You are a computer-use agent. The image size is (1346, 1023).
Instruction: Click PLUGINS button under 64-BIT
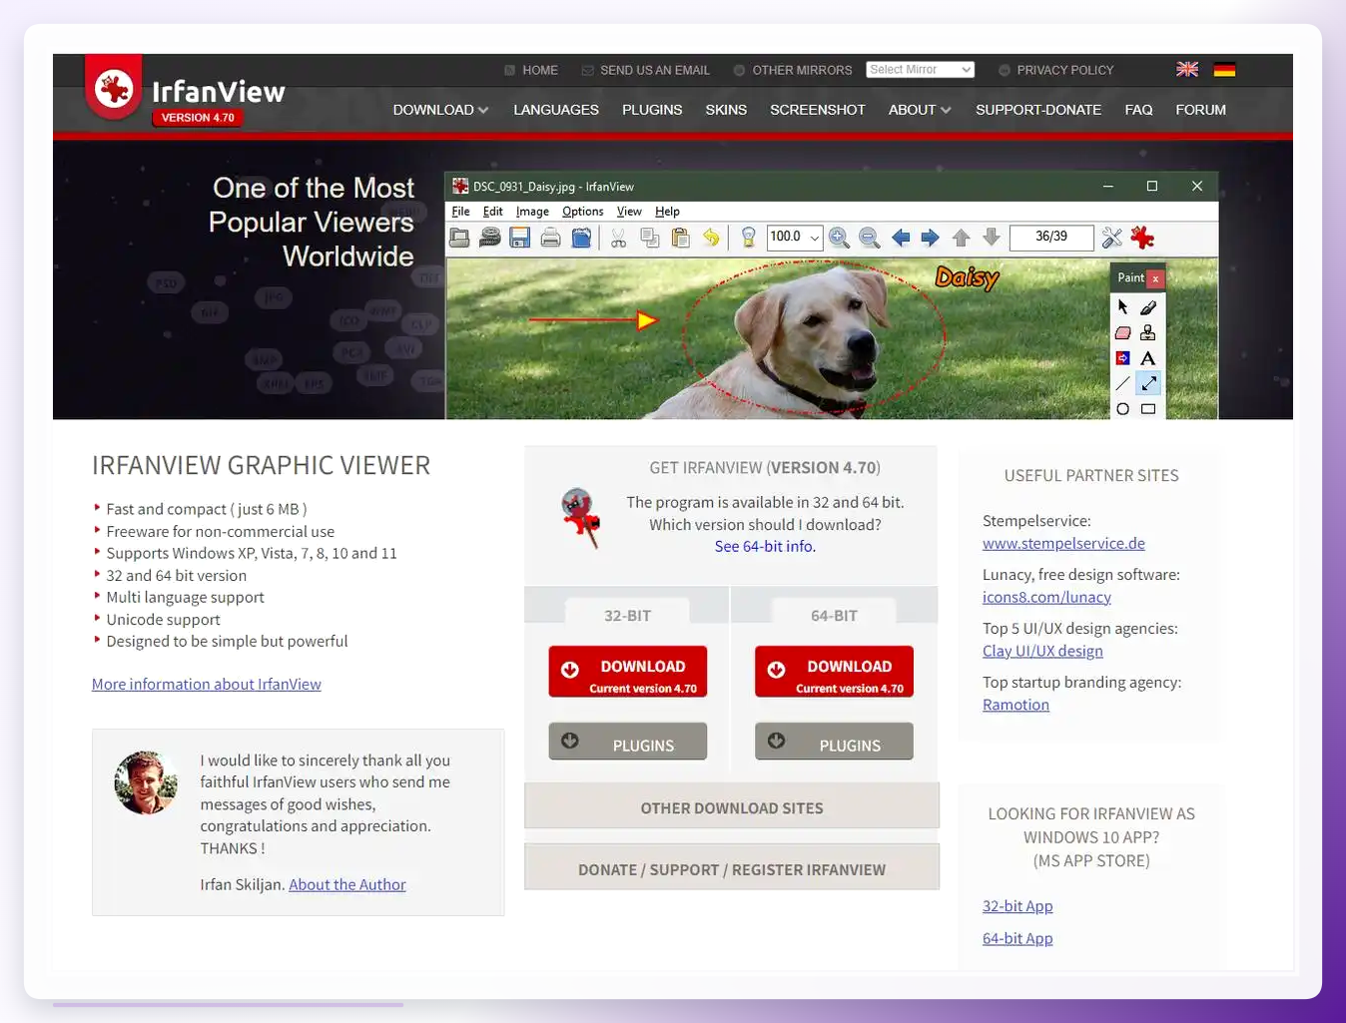[834, 742]
